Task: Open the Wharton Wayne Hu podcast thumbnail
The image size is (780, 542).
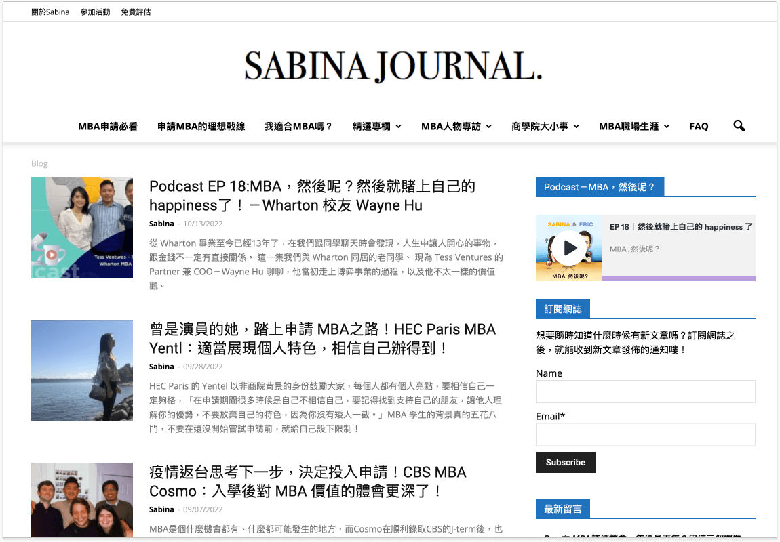Action: (82, 228)
